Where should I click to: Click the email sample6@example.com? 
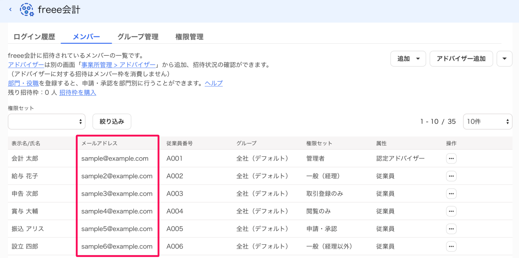[117, 247]
